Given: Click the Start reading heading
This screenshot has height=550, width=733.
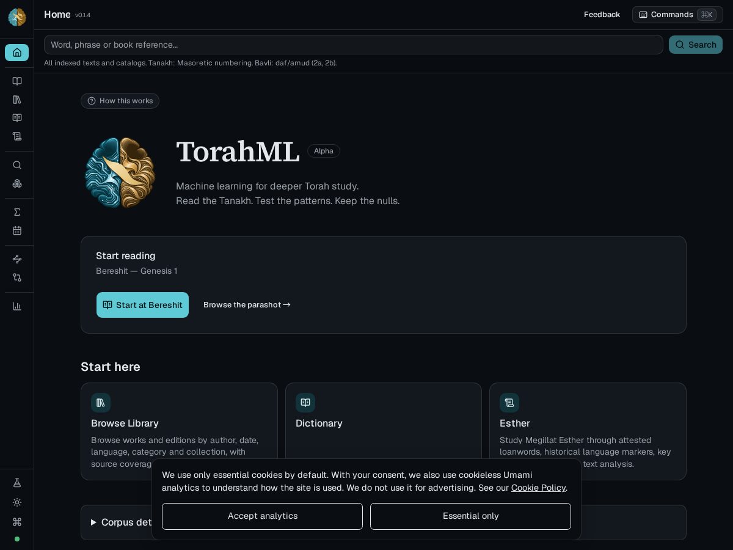Looking at the screenshot, I should point(126,256).
